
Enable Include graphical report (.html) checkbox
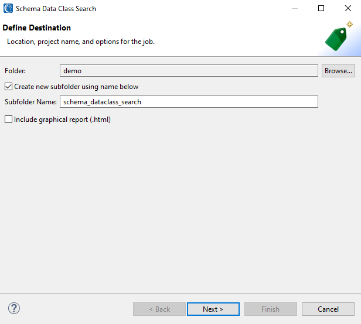click(9, 120)
